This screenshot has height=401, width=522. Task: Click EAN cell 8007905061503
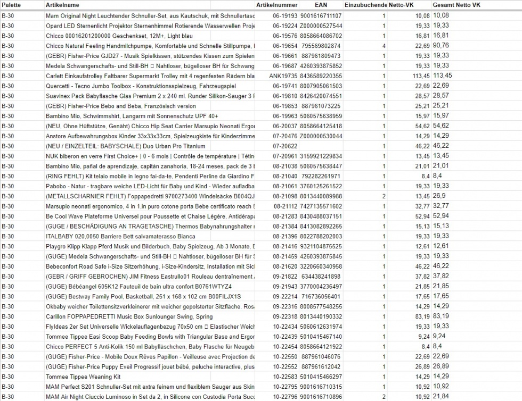[321, 86]
